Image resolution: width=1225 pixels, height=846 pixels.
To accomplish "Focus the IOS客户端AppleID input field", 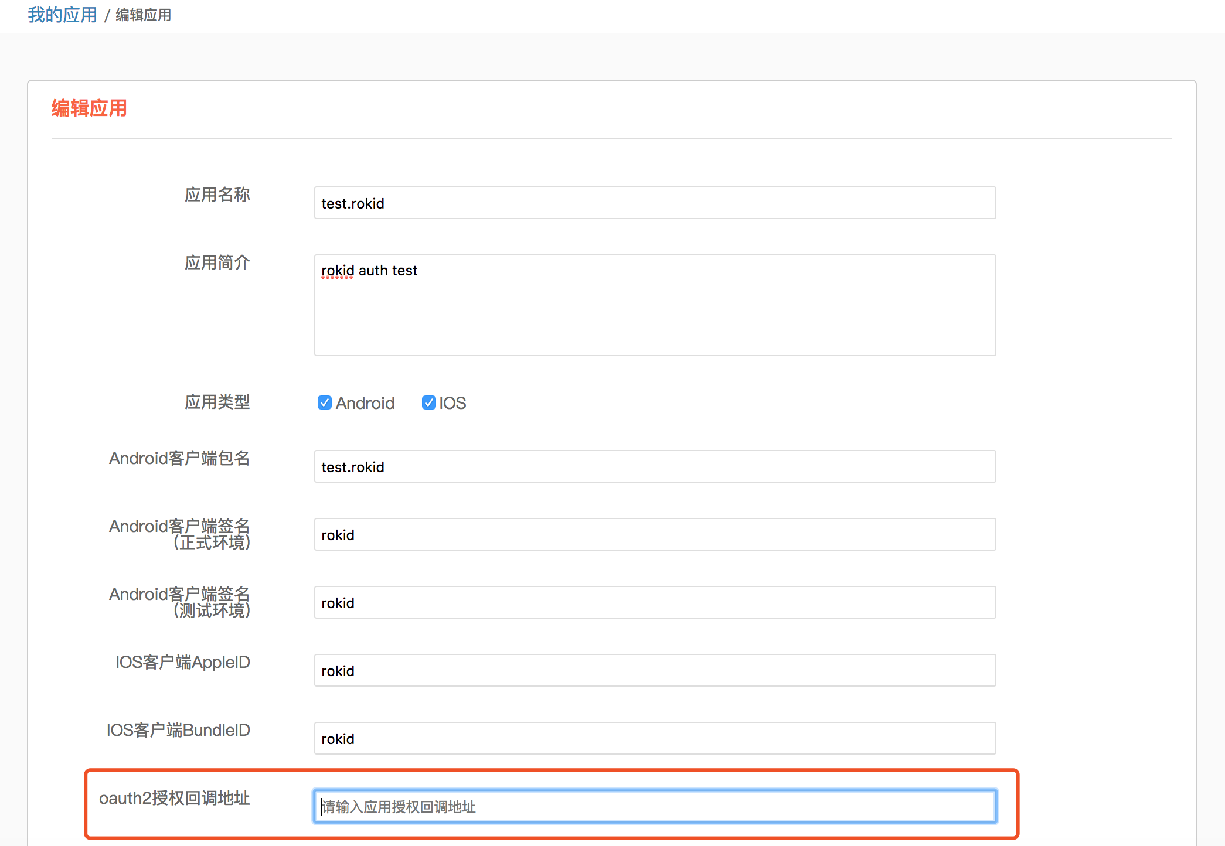I will point(655,670).
